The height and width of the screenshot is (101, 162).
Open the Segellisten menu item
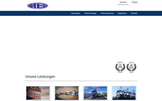[x=122, y=13]
